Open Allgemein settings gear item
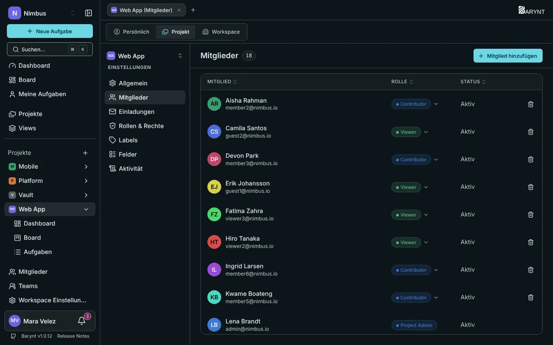This screenshot has height=345, width=553. pos(145,83)
